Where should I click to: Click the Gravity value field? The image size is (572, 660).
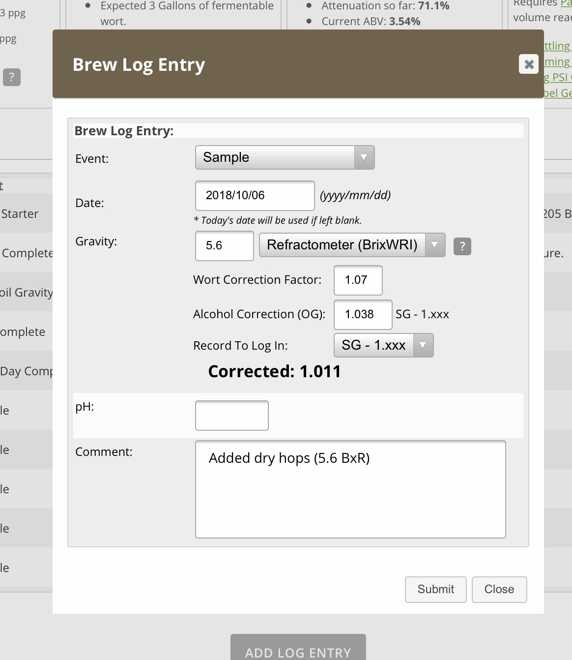[224, 246]
